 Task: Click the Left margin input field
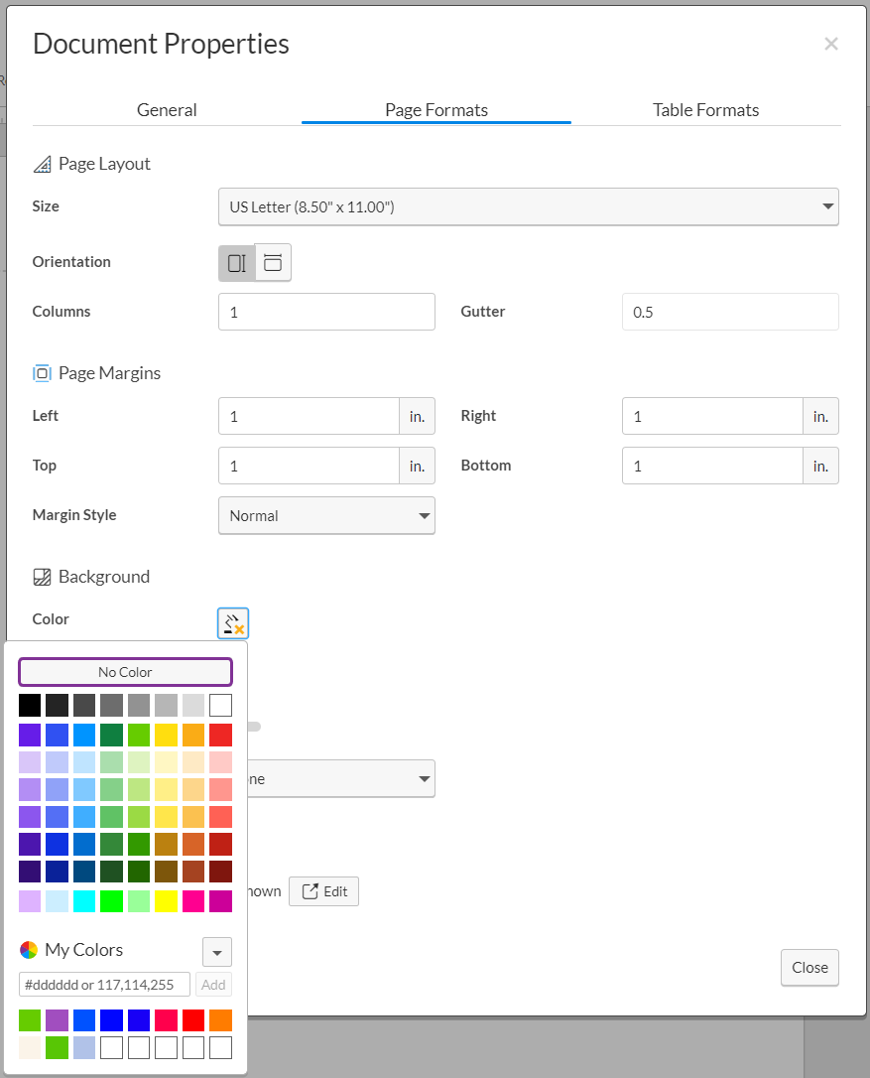pyautogui.click(x=309, y=416)
